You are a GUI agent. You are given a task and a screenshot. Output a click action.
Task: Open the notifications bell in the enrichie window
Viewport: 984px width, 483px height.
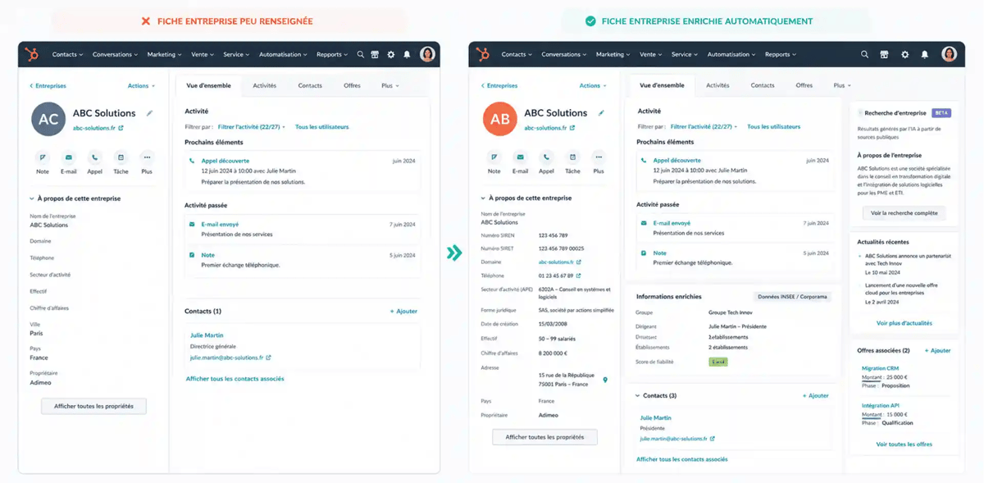[x=925, y=55]
